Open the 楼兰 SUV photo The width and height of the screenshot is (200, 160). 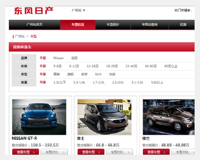click(x=169, y=117)
